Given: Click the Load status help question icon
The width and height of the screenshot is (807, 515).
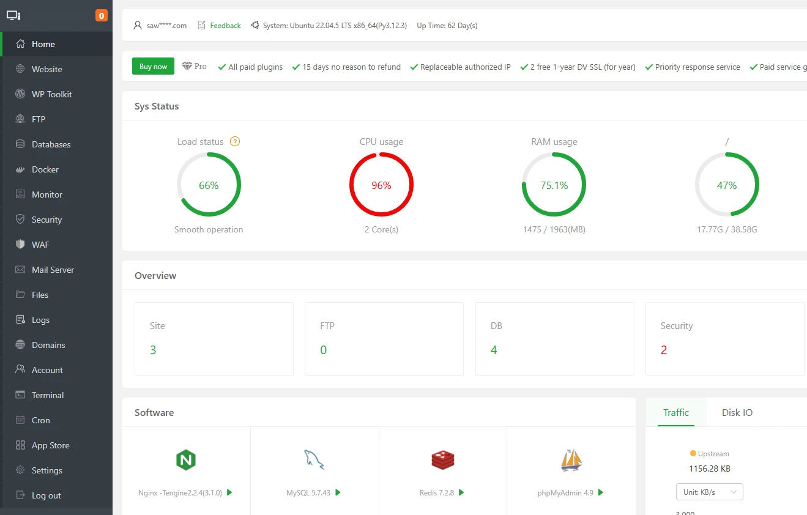Looking at the screenshot, I should 235,141.
